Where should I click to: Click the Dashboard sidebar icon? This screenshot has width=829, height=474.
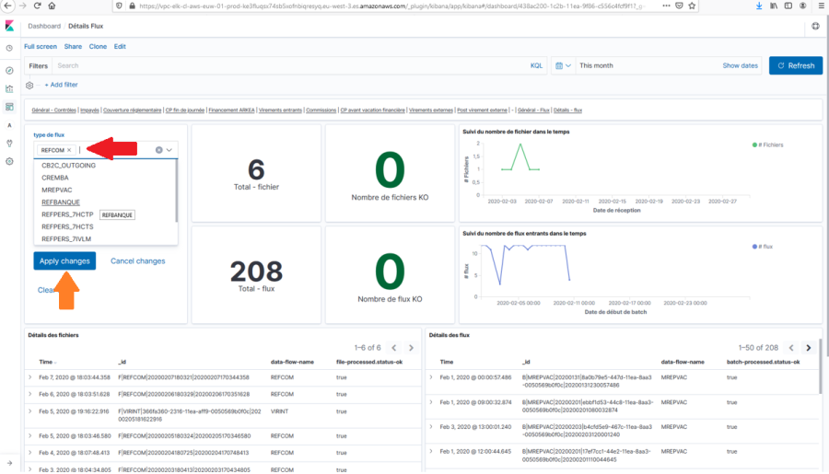[9, 107]
